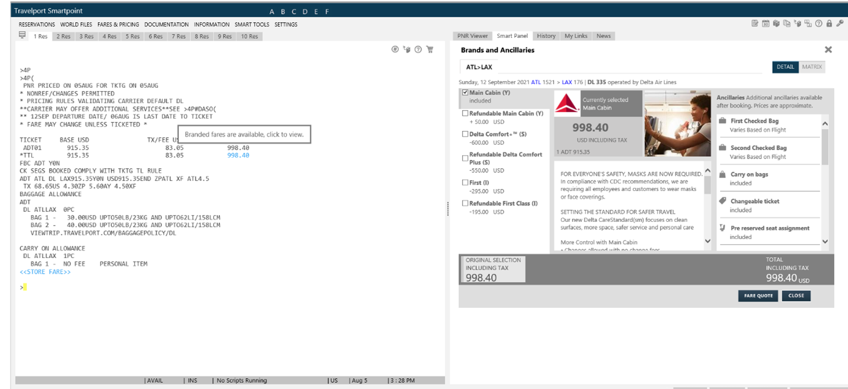Viewport: 848px width, 389px height.
Task: Open the News tab
Action: 604,36
